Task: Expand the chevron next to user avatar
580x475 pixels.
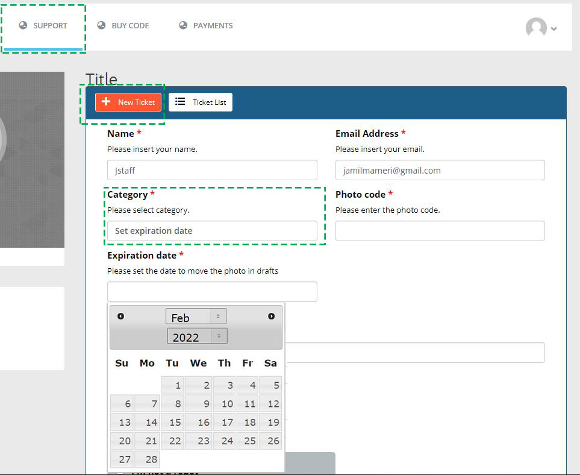Action: [553, 29]
